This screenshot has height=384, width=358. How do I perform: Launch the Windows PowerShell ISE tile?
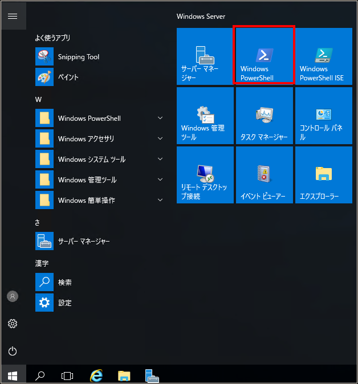click(x=323, y=56)
